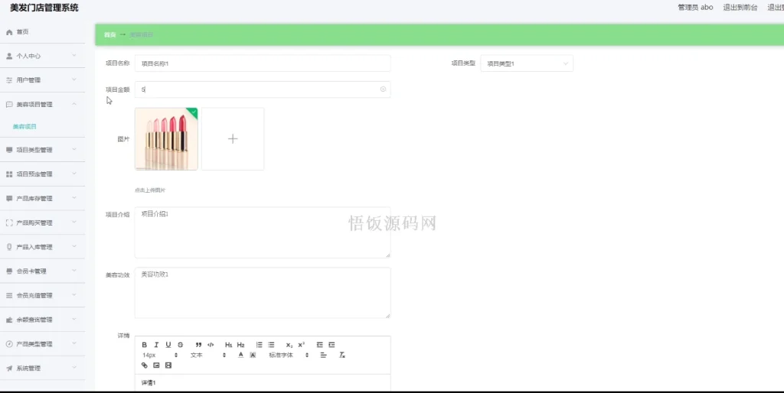Open the 产品库存管理 sidebar menu

(43, 198)
